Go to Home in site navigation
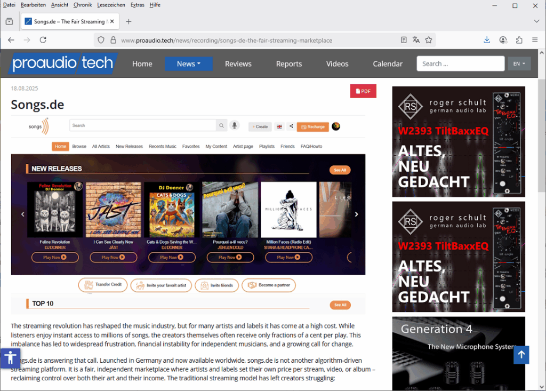The width and height of the screenshot is (546, 391). click(x=142, y=64)
